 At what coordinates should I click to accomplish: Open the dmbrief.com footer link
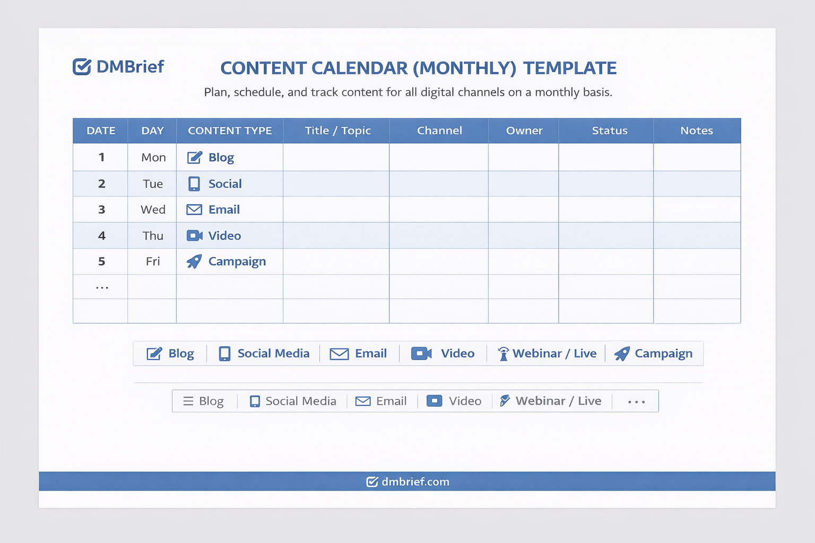415,481
